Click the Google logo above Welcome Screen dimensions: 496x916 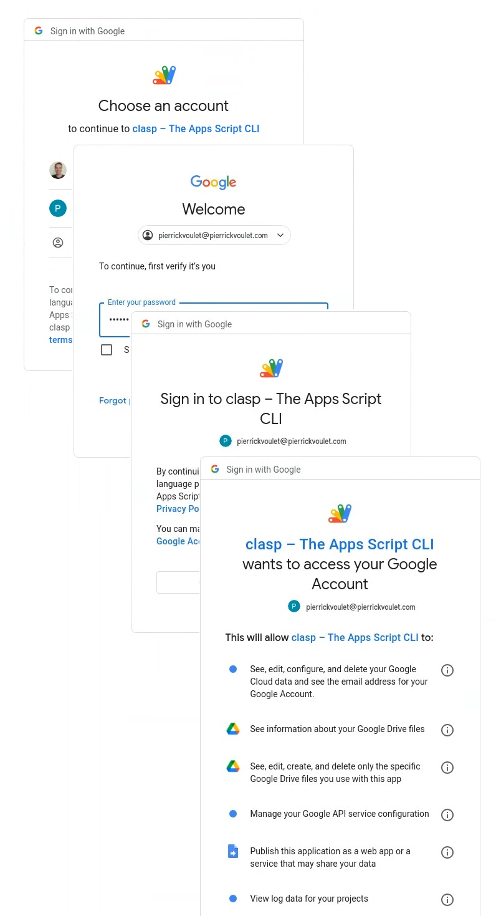coord(213,182)
